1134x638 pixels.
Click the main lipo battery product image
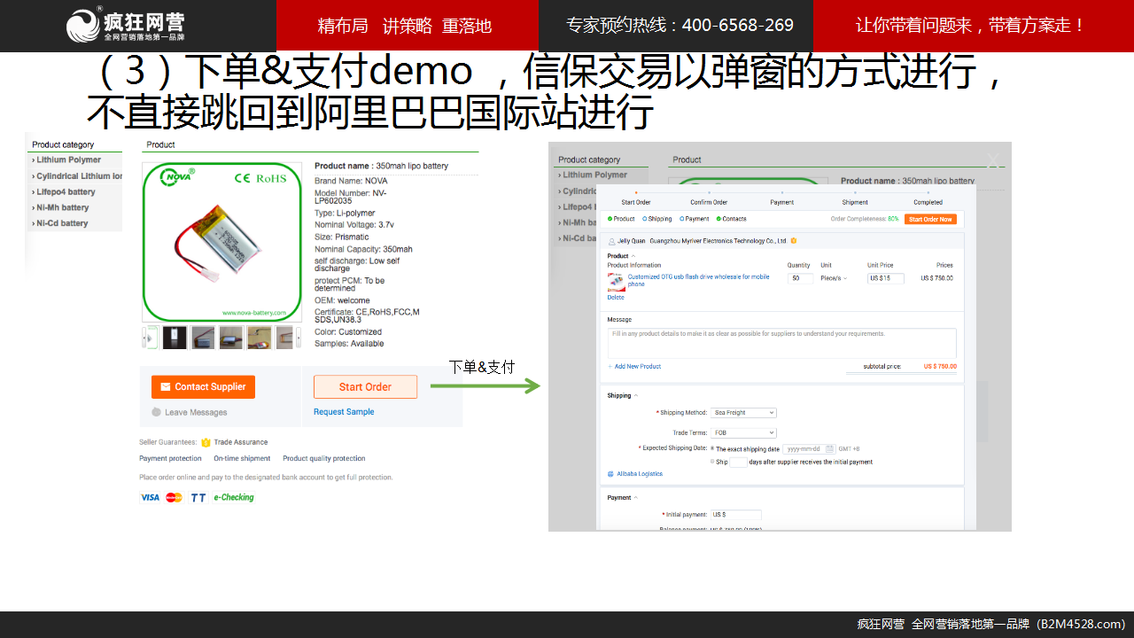[x=221, y=242]
